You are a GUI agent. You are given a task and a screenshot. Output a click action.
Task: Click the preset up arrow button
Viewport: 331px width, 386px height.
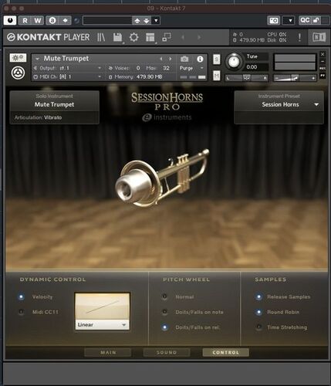tap(137, 21)
